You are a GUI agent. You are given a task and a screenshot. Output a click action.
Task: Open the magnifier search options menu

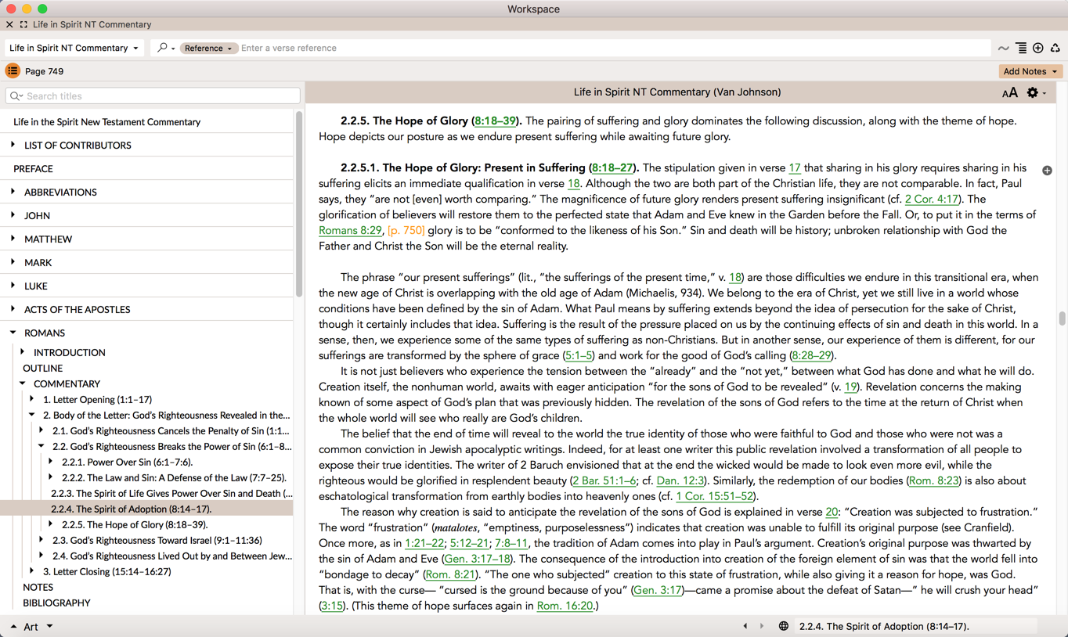click(x=165, y=48)
